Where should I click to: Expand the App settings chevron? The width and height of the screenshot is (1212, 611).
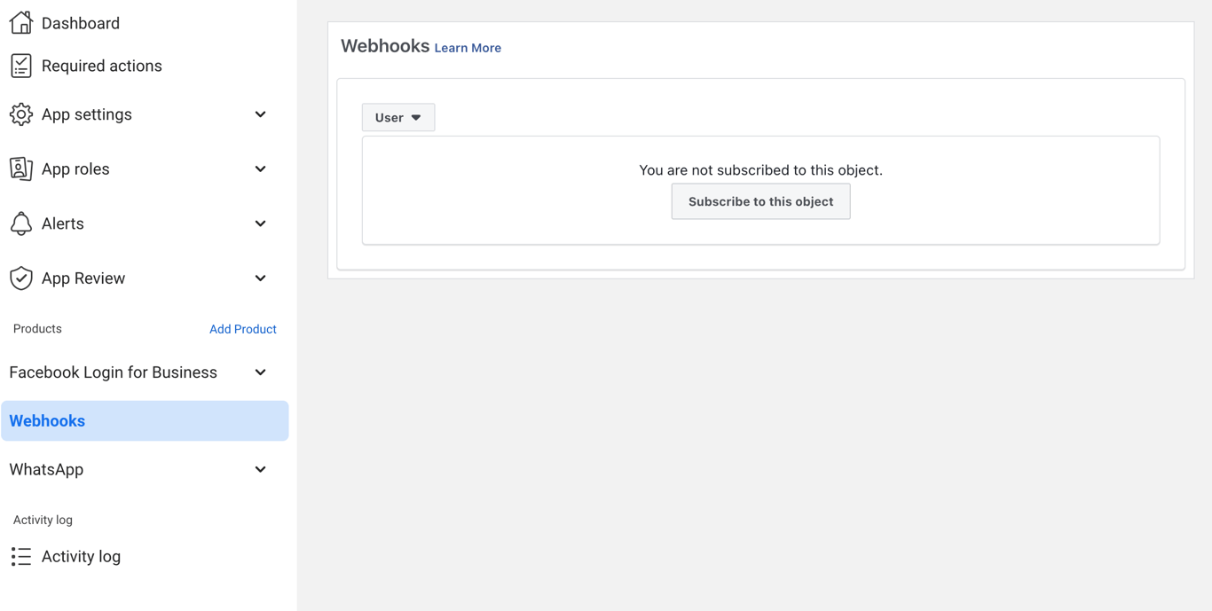pos(260,114)
